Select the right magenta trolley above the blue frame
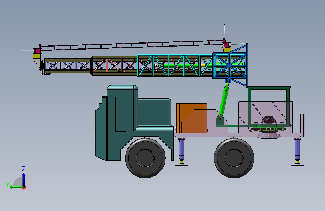 (226, 44)
